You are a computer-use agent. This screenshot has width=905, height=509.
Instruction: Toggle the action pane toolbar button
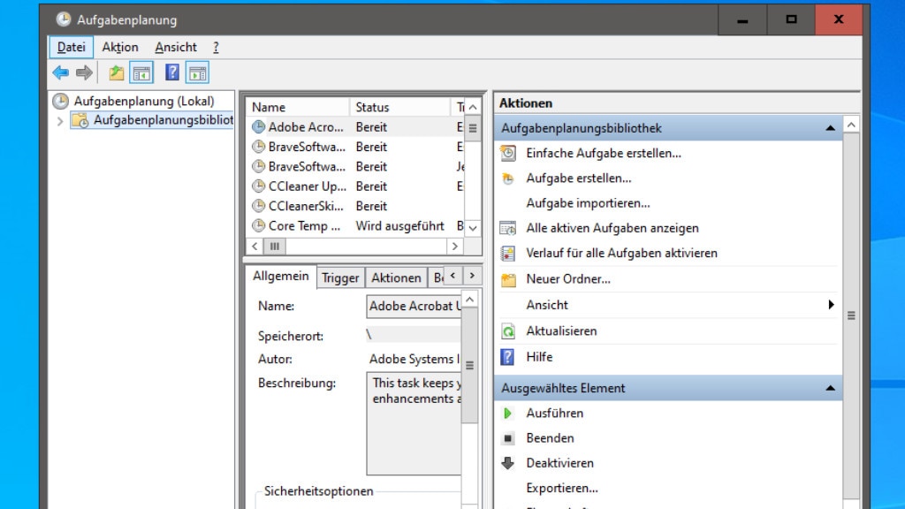point(197,72)
